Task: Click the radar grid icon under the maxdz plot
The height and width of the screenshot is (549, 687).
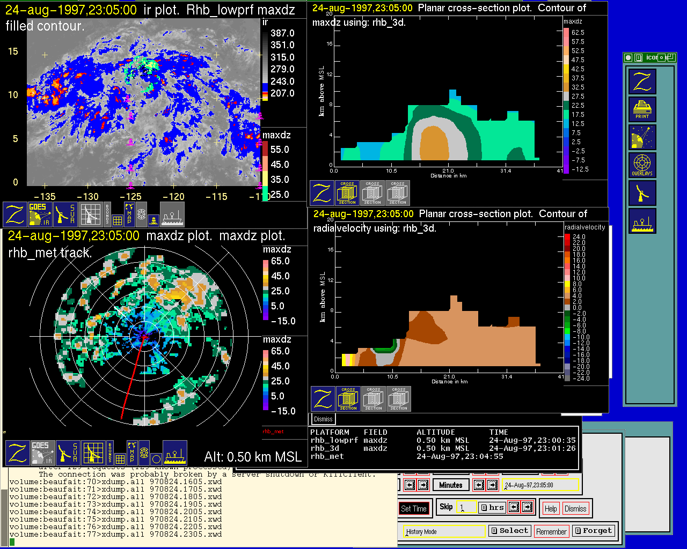Action: 93,453
